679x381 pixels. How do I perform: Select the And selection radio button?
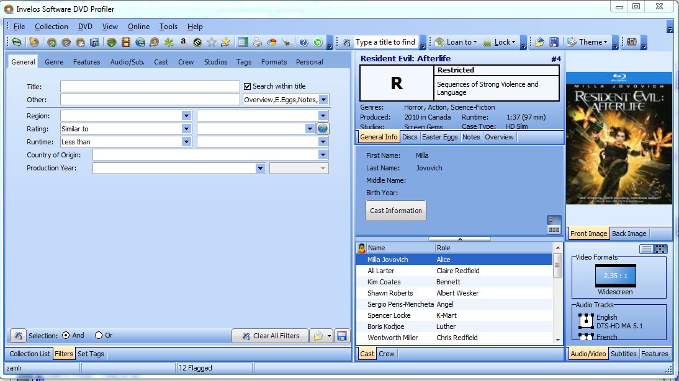pyautogui.click(x=66, y=335)
